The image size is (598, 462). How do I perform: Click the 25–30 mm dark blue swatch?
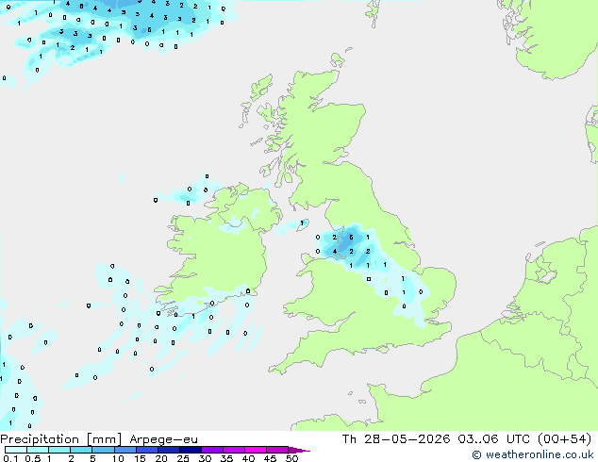click(x=191, y=450)
